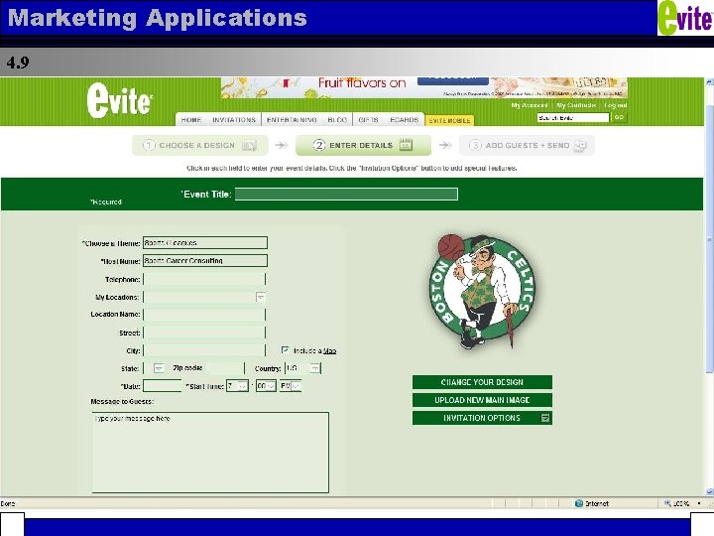Toggle the Include a Map checkbox
This screenshot has height=536, width=714.
(285, 350)
